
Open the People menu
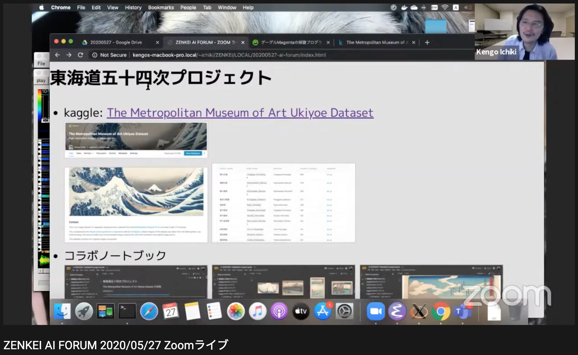click(188, 7)
